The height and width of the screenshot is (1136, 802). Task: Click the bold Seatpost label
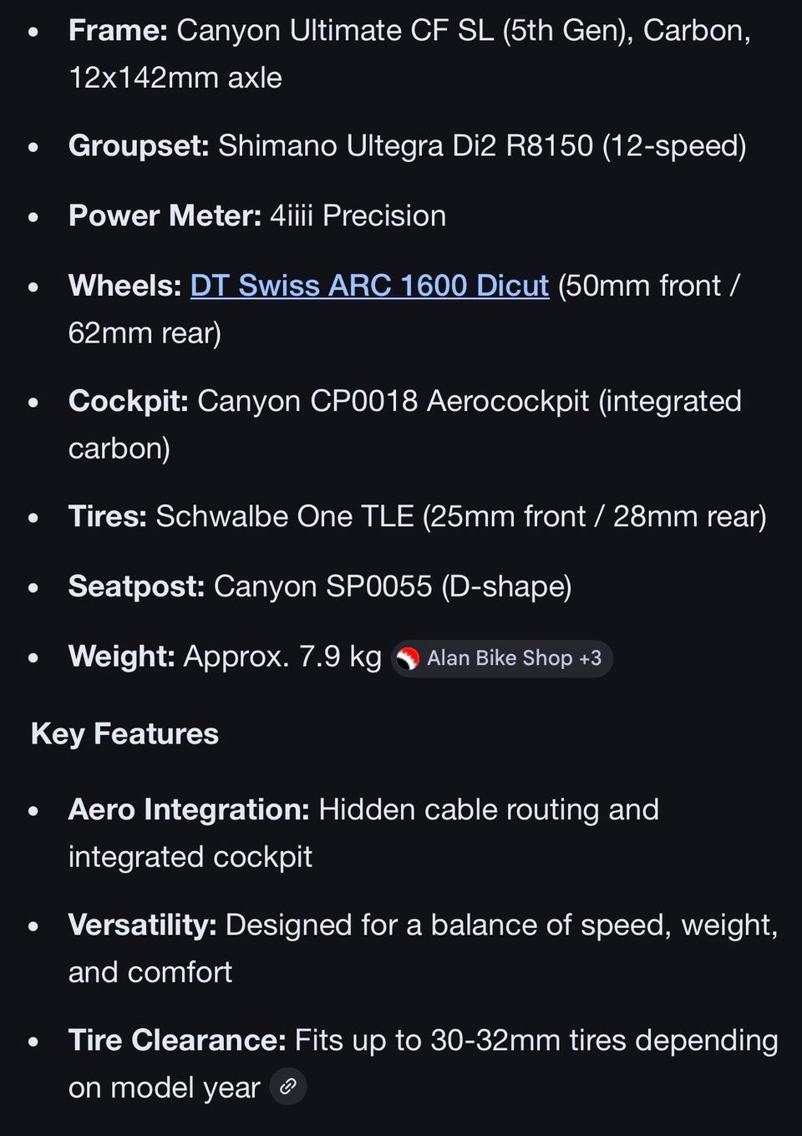(136, 586)
